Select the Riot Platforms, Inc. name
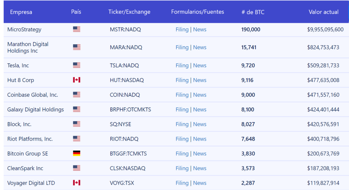 [30, 139]
